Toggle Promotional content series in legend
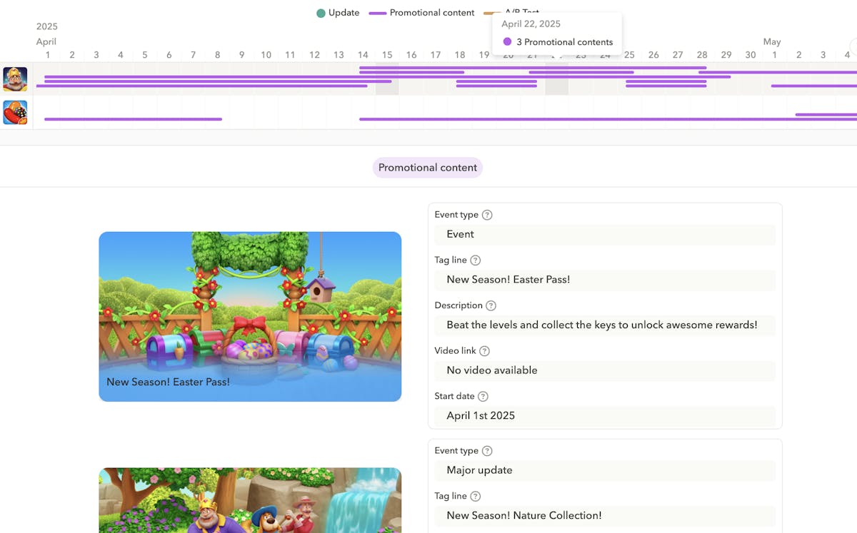The height and width of the screenshot is (533, 857). 421,13
